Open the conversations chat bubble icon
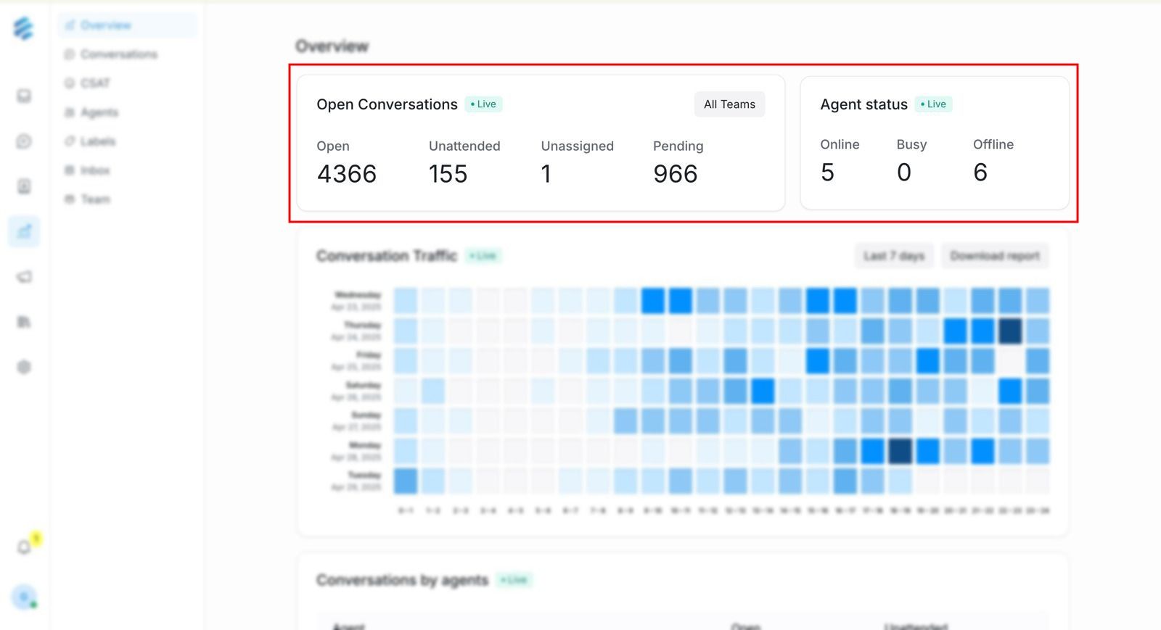1161x630 pixels. coord(24,141)
